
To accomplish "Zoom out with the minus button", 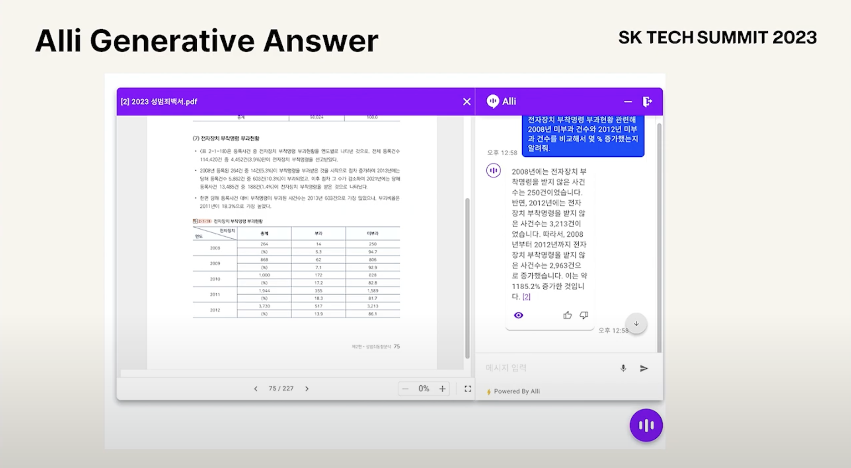I will pos(405,389).
